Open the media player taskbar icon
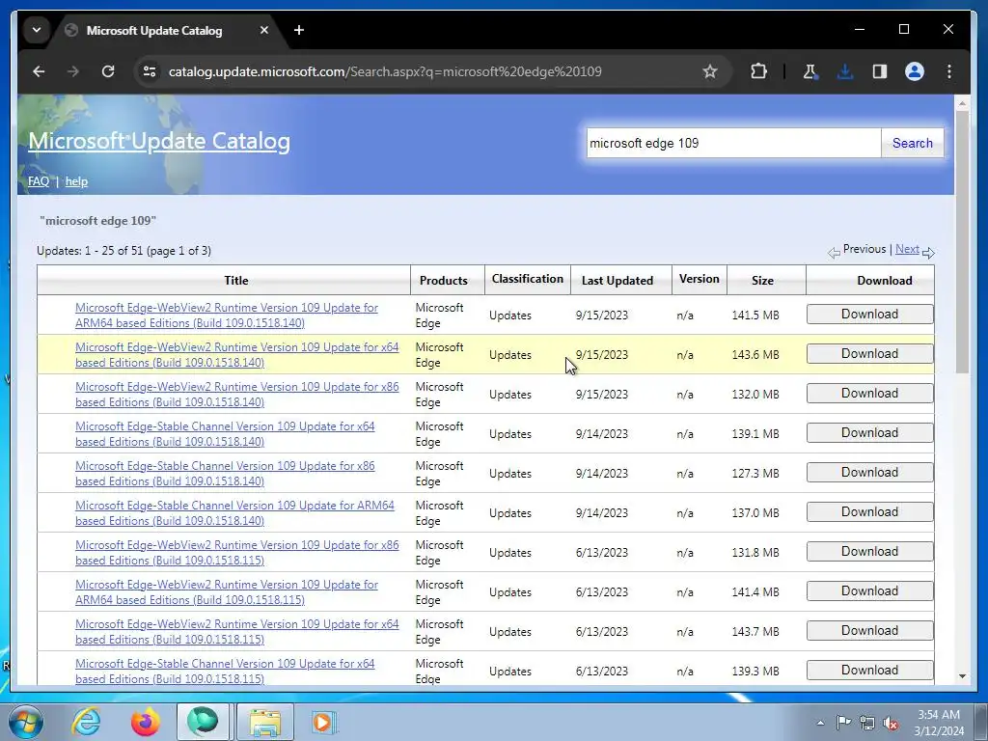 (x=324, y=722)
